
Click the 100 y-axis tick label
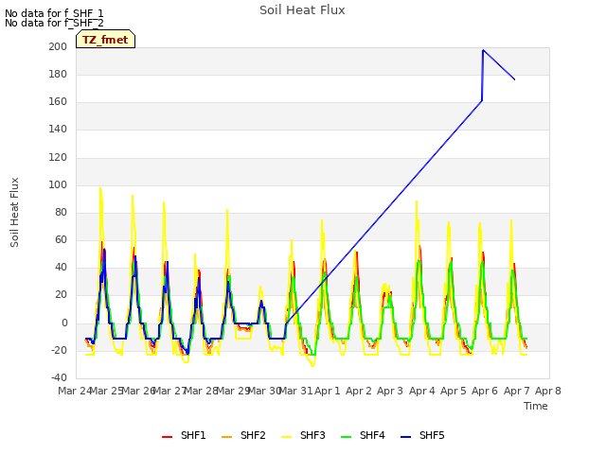tap(58, 185)
